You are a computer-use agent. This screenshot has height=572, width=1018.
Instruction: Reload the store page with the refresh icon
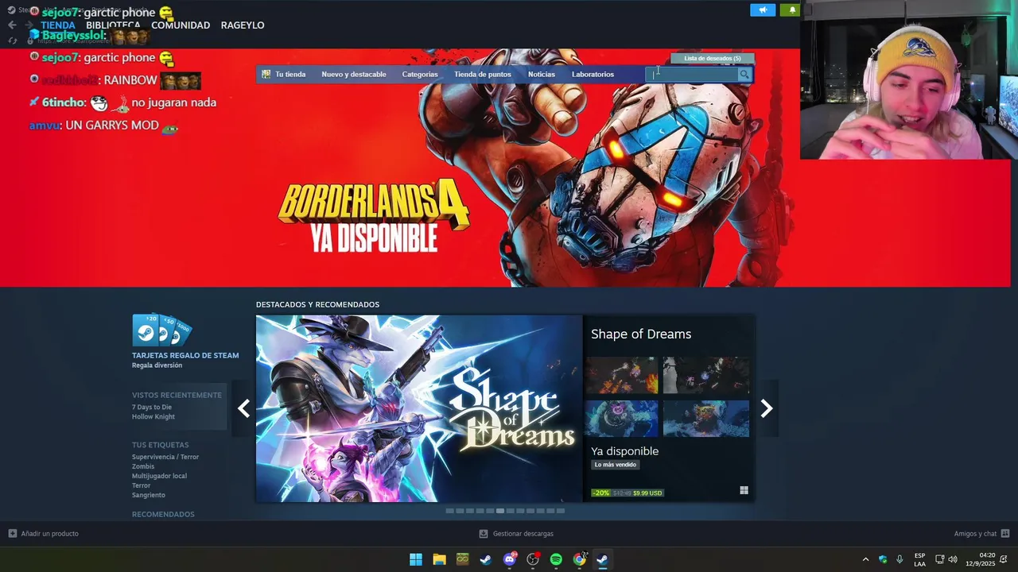(12, 41)
